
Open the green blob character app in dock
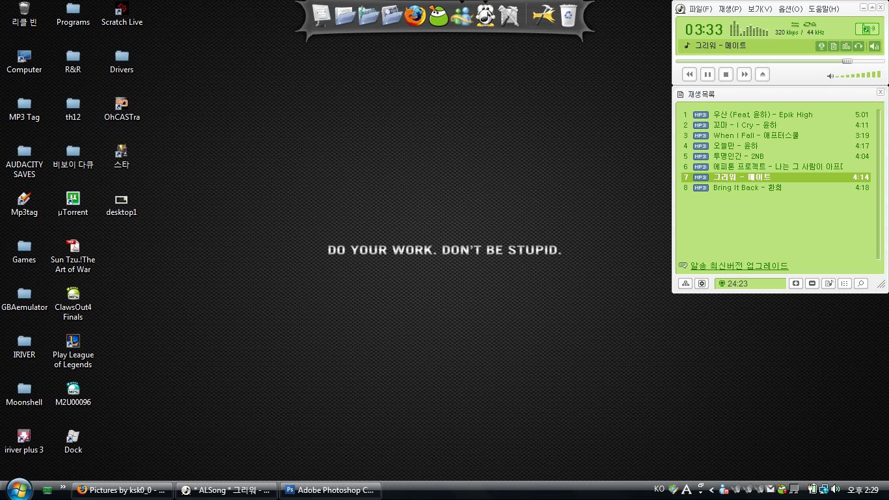coord(439,14)
